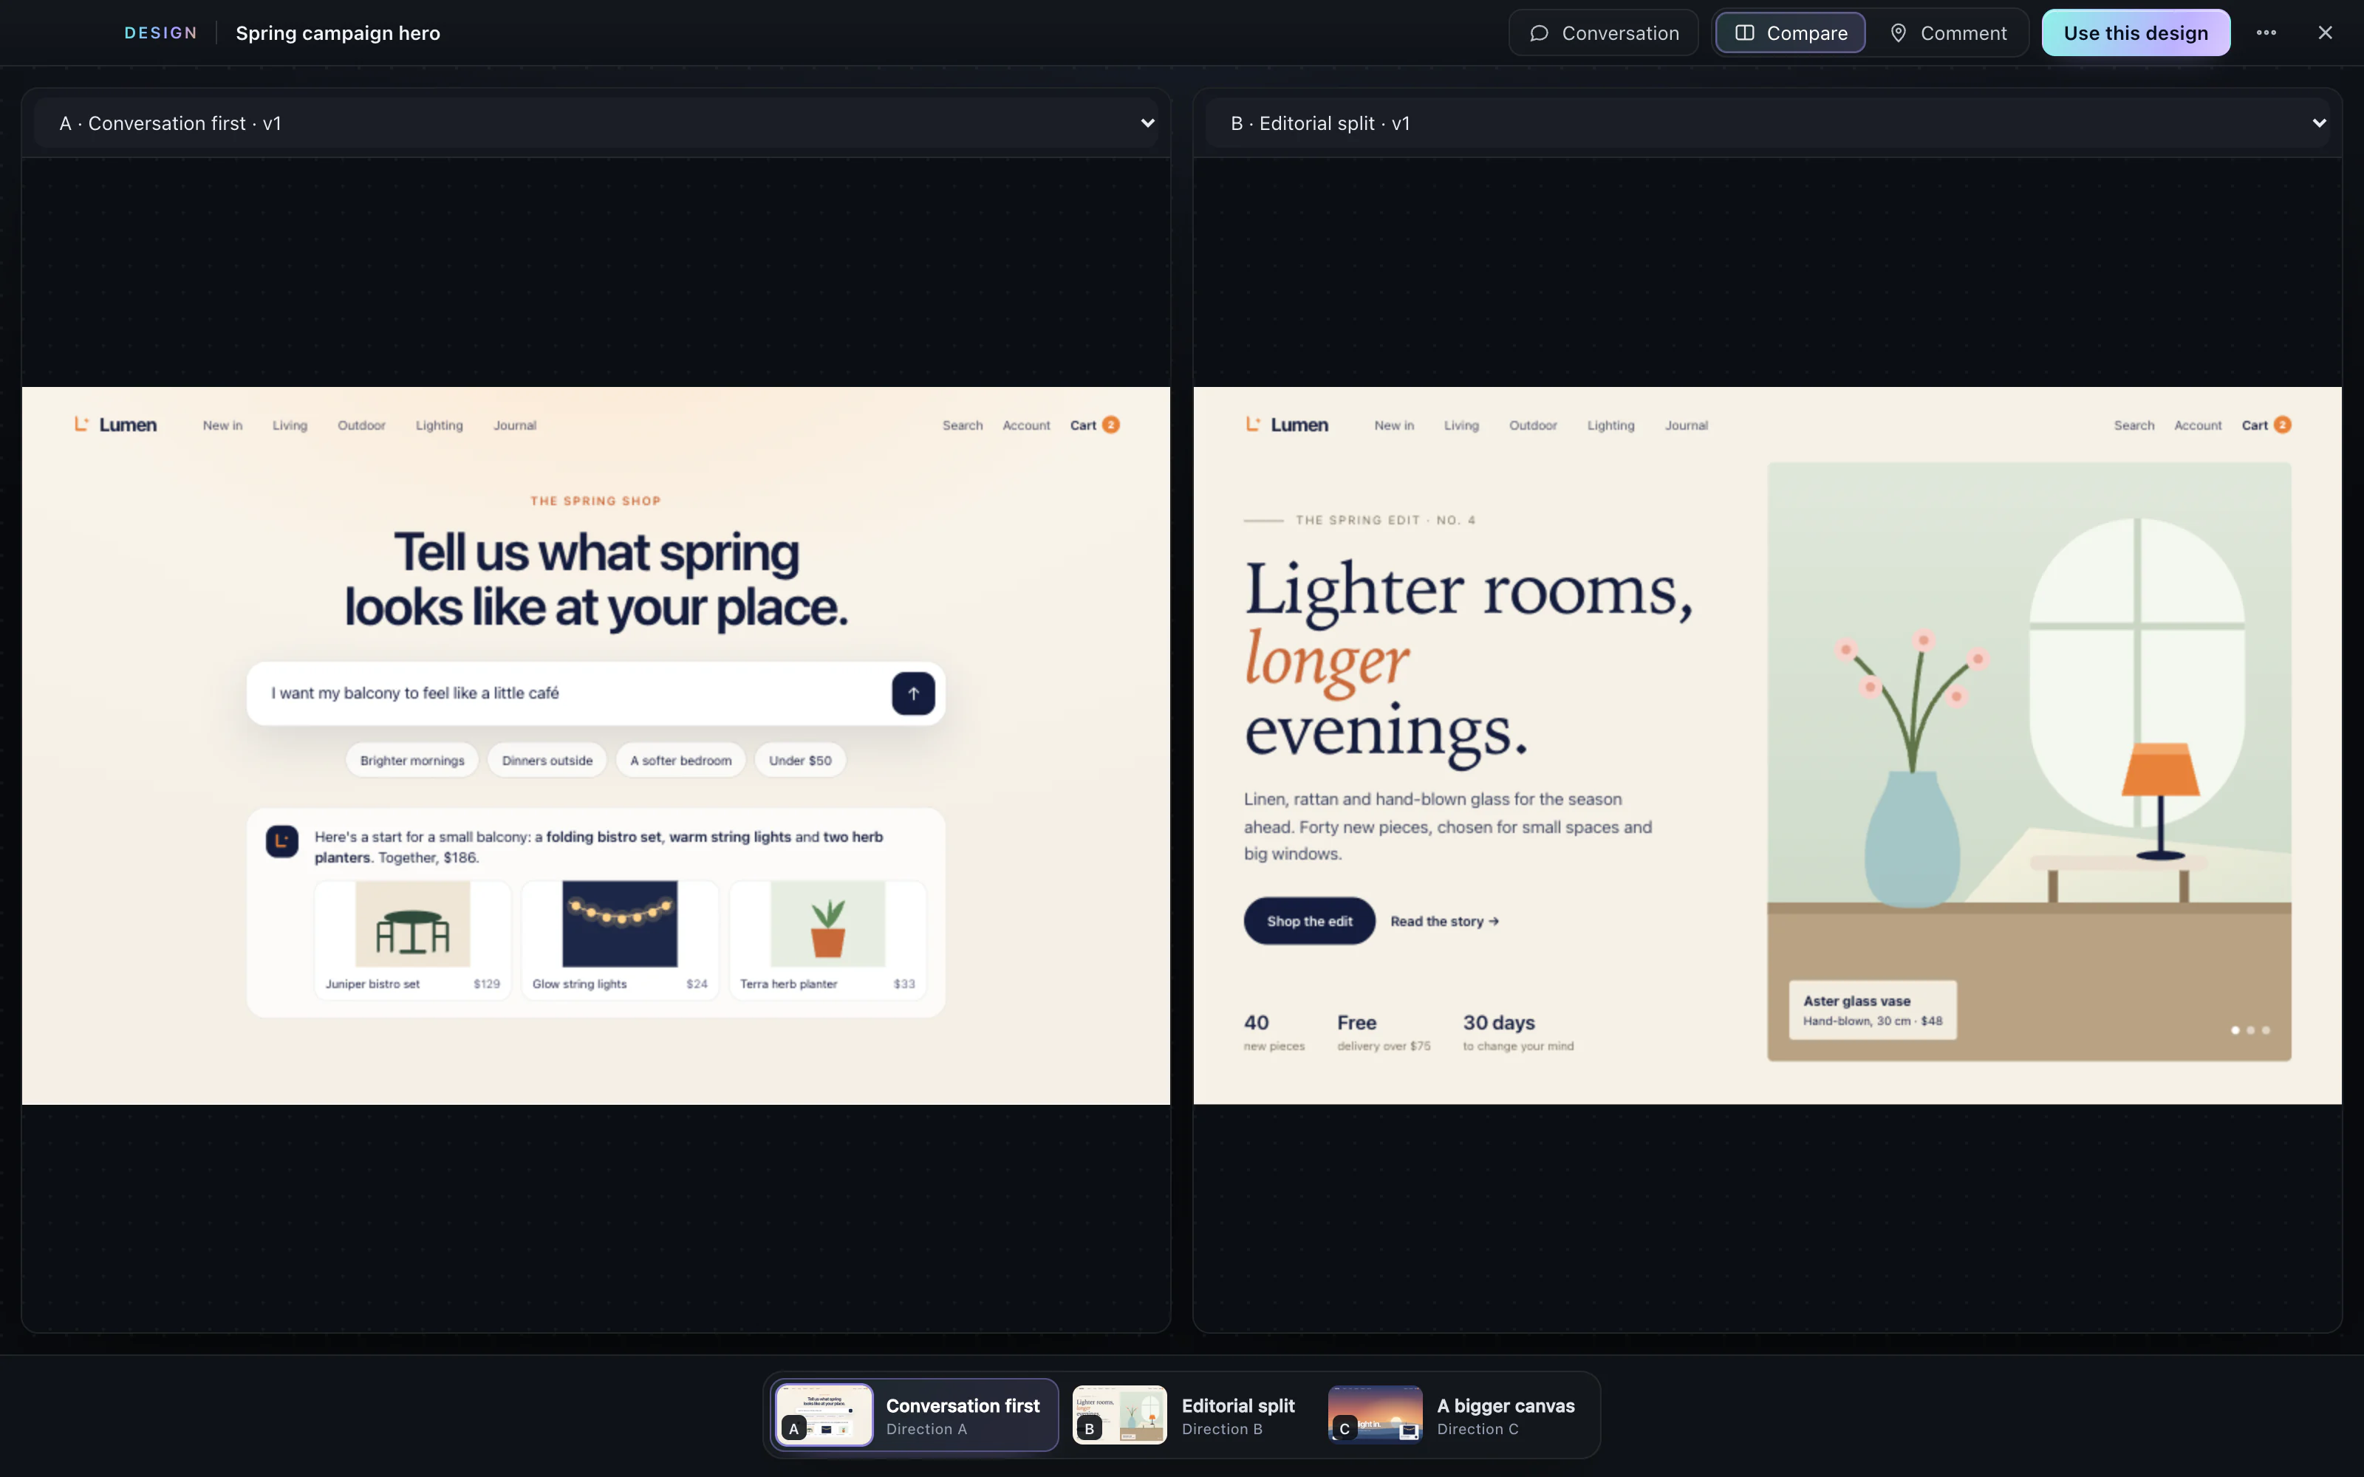Screen dimensions: 2364x1477
Task: Activate the Comment tool
Action: 1948,33
